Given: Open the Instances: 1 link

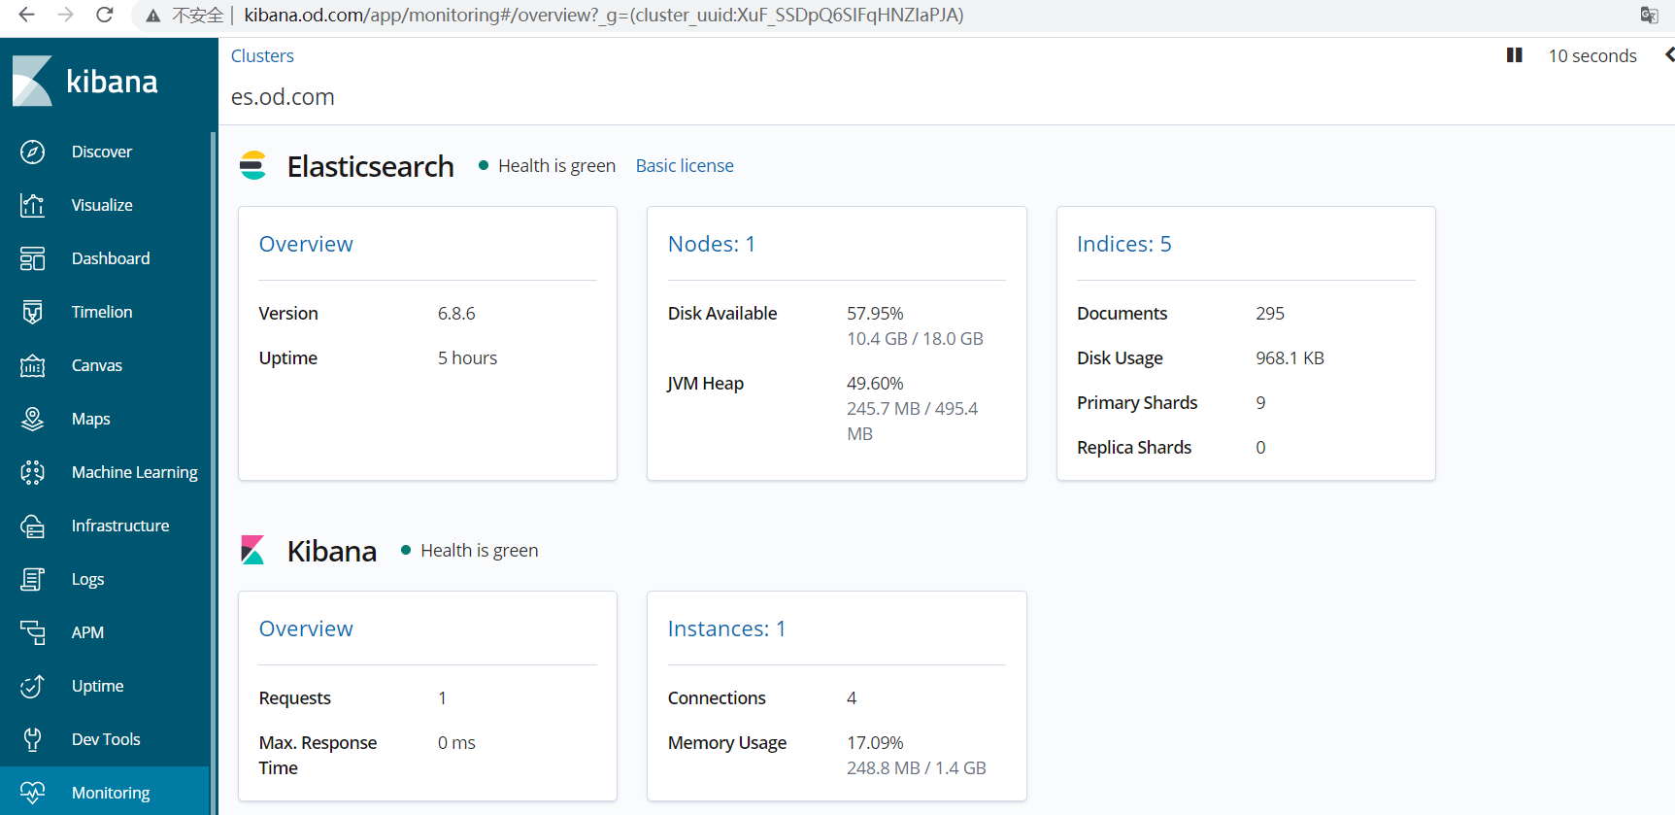Looking at the screenshot, I should 726,628.
